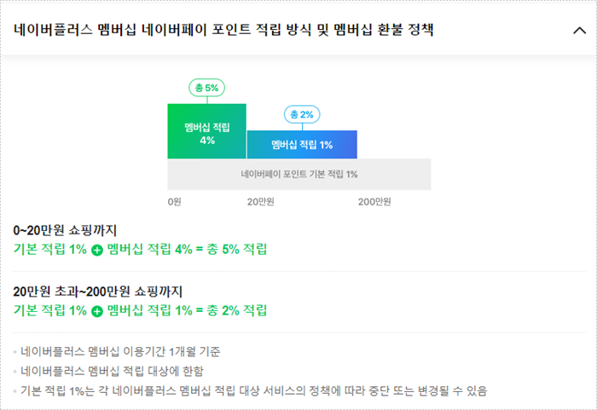597x410 pixels.
Task: Click the 200만원 axis label
Action: (374, 202)
